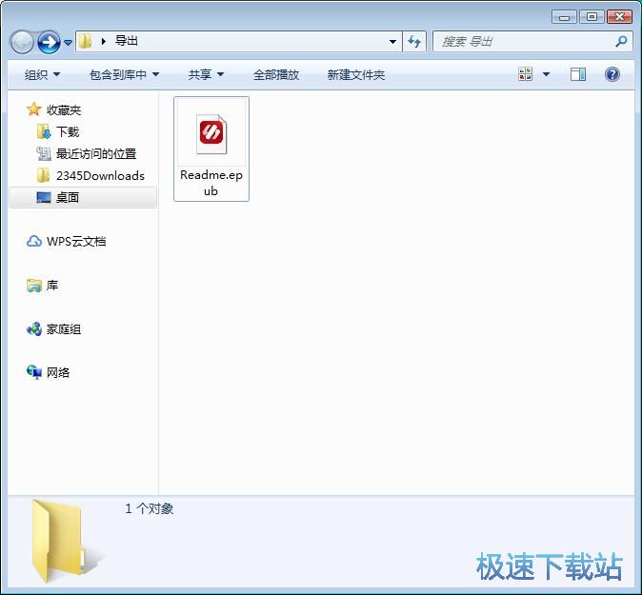Click the 库 libraries icon
Screen dimensions: 642x595
(34, 286)
